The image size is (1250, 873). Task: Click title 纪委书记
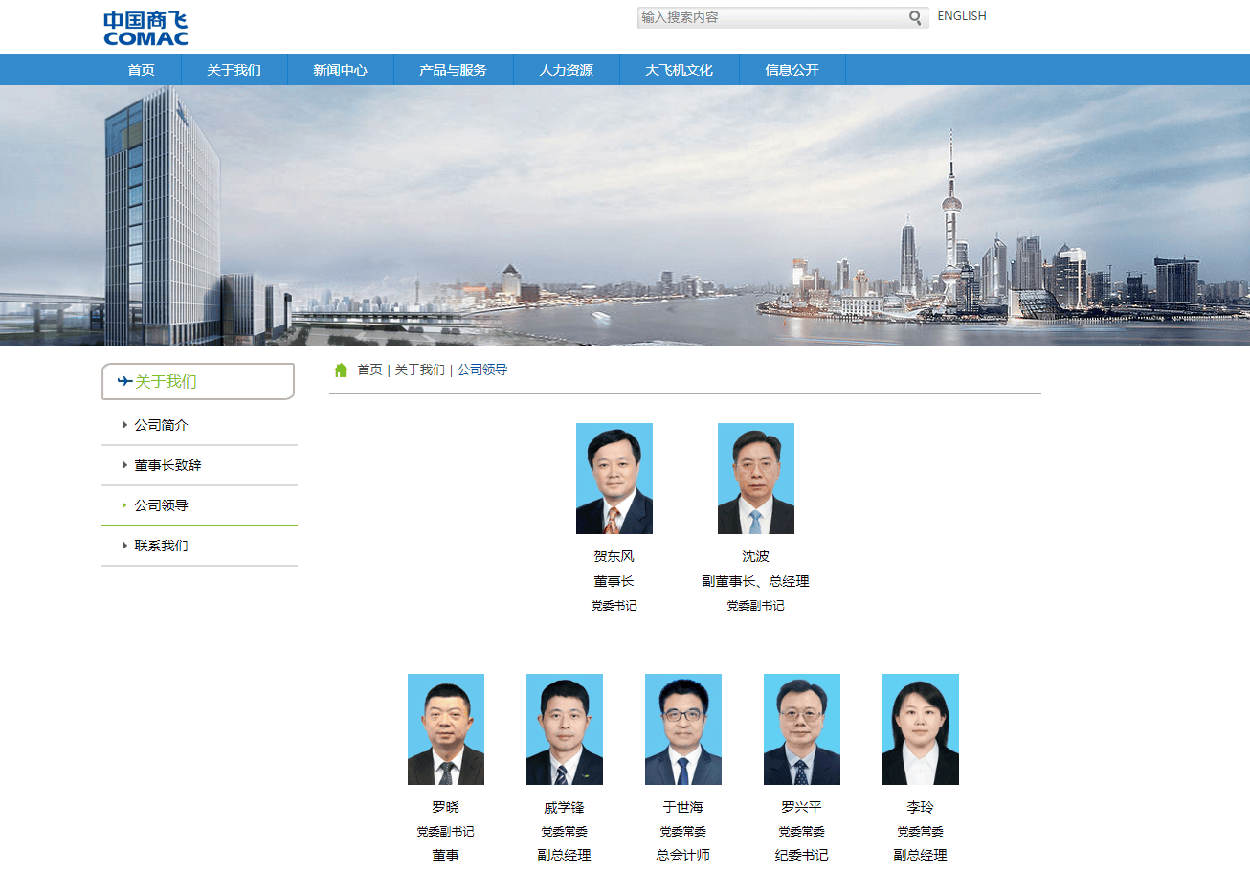pyautogui.click(x=801, y=855)
